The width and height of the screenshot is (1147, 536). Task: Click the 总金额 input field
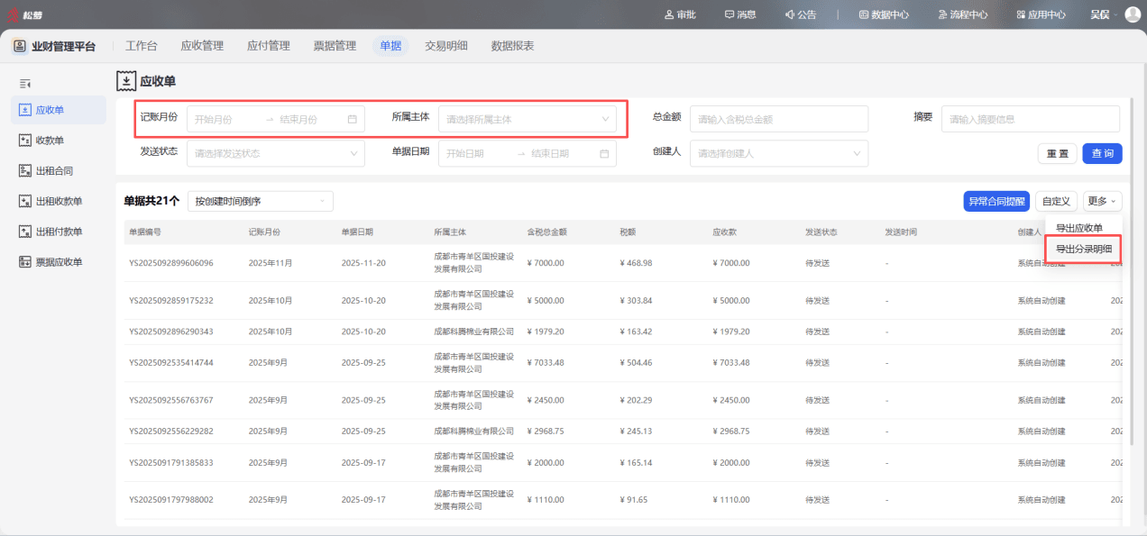(x=779, y=119)
